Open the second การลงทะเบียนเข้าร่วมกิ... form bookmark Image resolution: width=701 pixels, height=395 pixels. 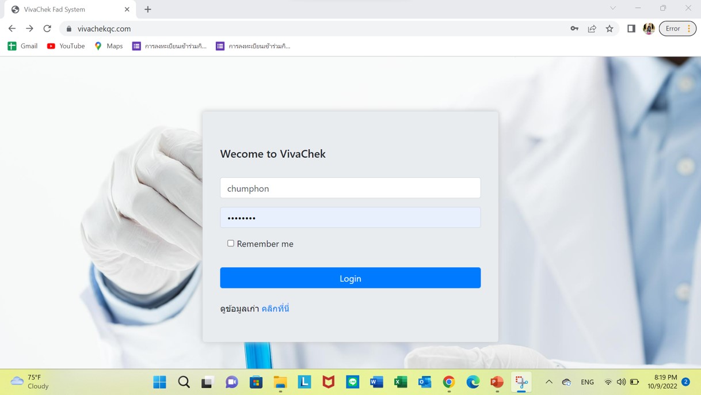point(253,46)
